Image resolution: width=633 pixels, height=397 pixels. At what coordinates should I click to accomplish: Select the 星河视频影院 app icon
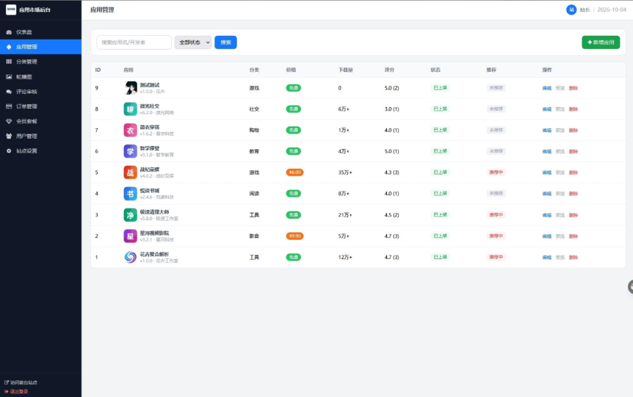130,236
